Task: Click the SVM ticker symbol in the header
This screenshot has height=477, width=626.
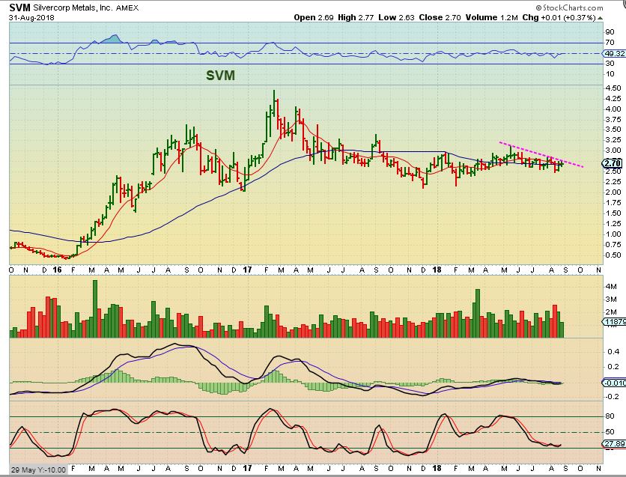Action: [19, 7]
